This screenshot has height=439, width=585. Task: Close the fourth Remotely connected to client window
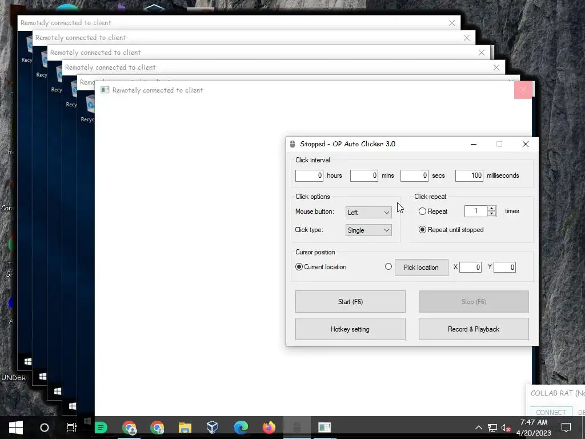tap(496, 67)
